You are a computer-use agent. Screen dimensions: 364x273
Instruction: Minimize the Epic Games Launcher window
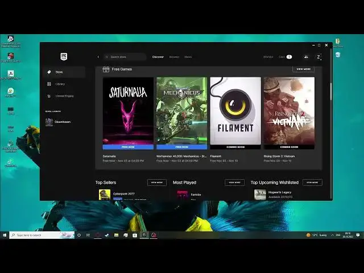(313, 45)
